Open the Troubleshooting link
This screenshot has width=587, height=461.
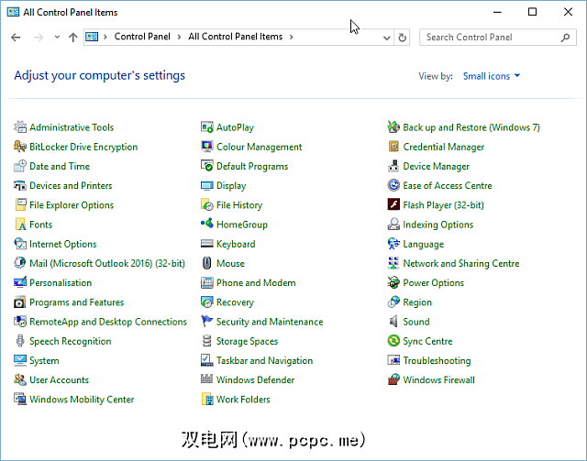point(437,361)
